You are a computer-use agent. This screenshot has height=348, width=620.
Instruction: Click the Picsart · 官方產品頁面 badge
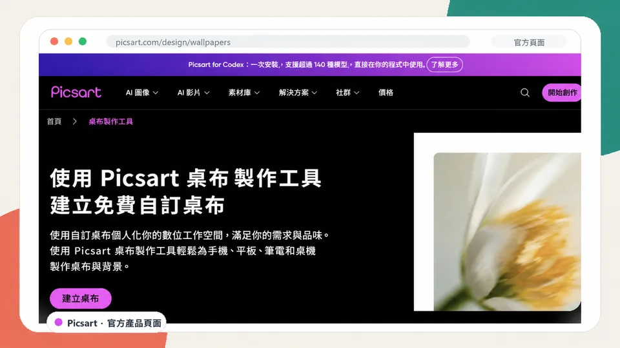[x=107, y=323]
